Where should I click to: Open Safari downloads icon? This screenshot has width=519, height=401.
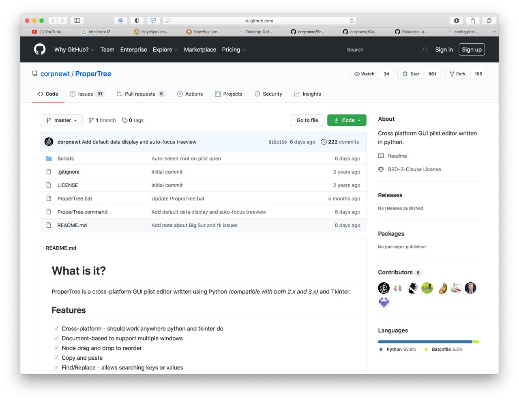click(x=457, y=20)
